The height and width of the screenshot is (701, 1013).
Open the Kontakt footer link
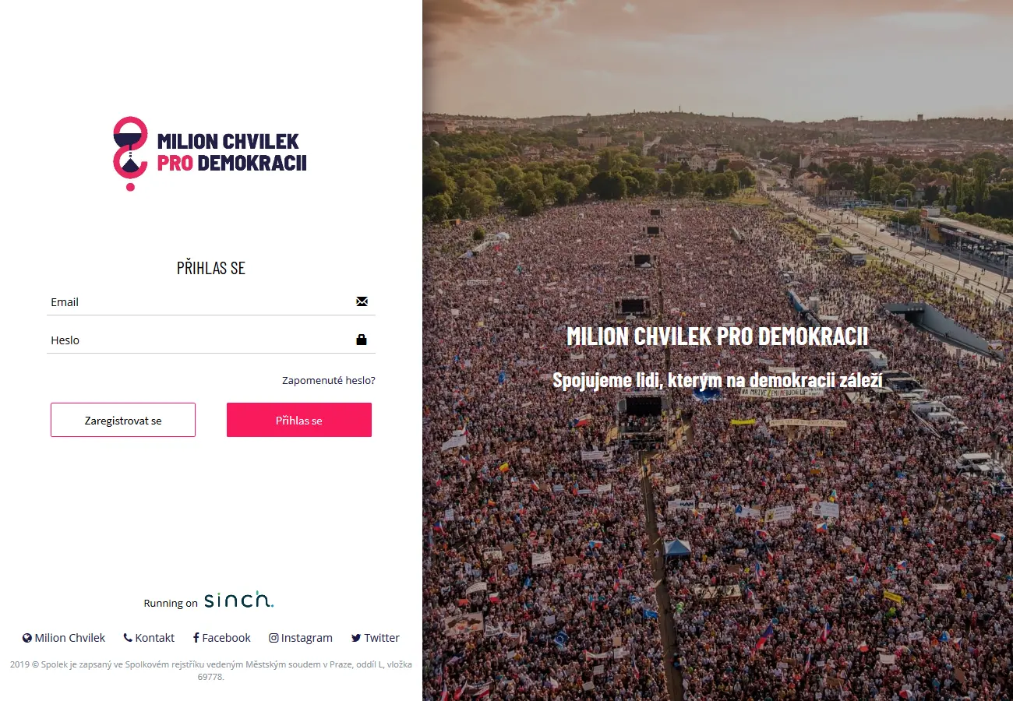pyautogui.click(x=155, y=638)
